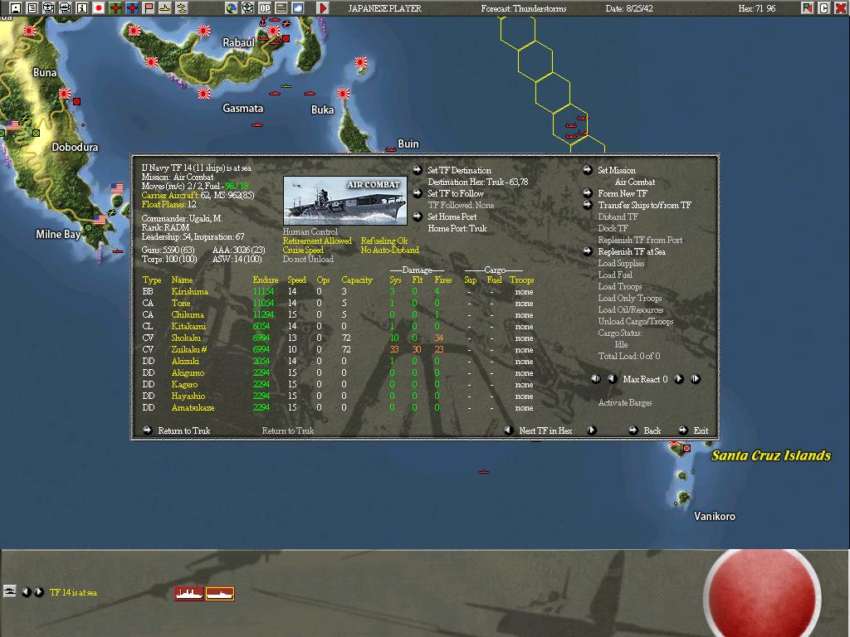Toggle the No Auto-Disband setting
This screenshot has width=850, height=637.
click(390, 250)
